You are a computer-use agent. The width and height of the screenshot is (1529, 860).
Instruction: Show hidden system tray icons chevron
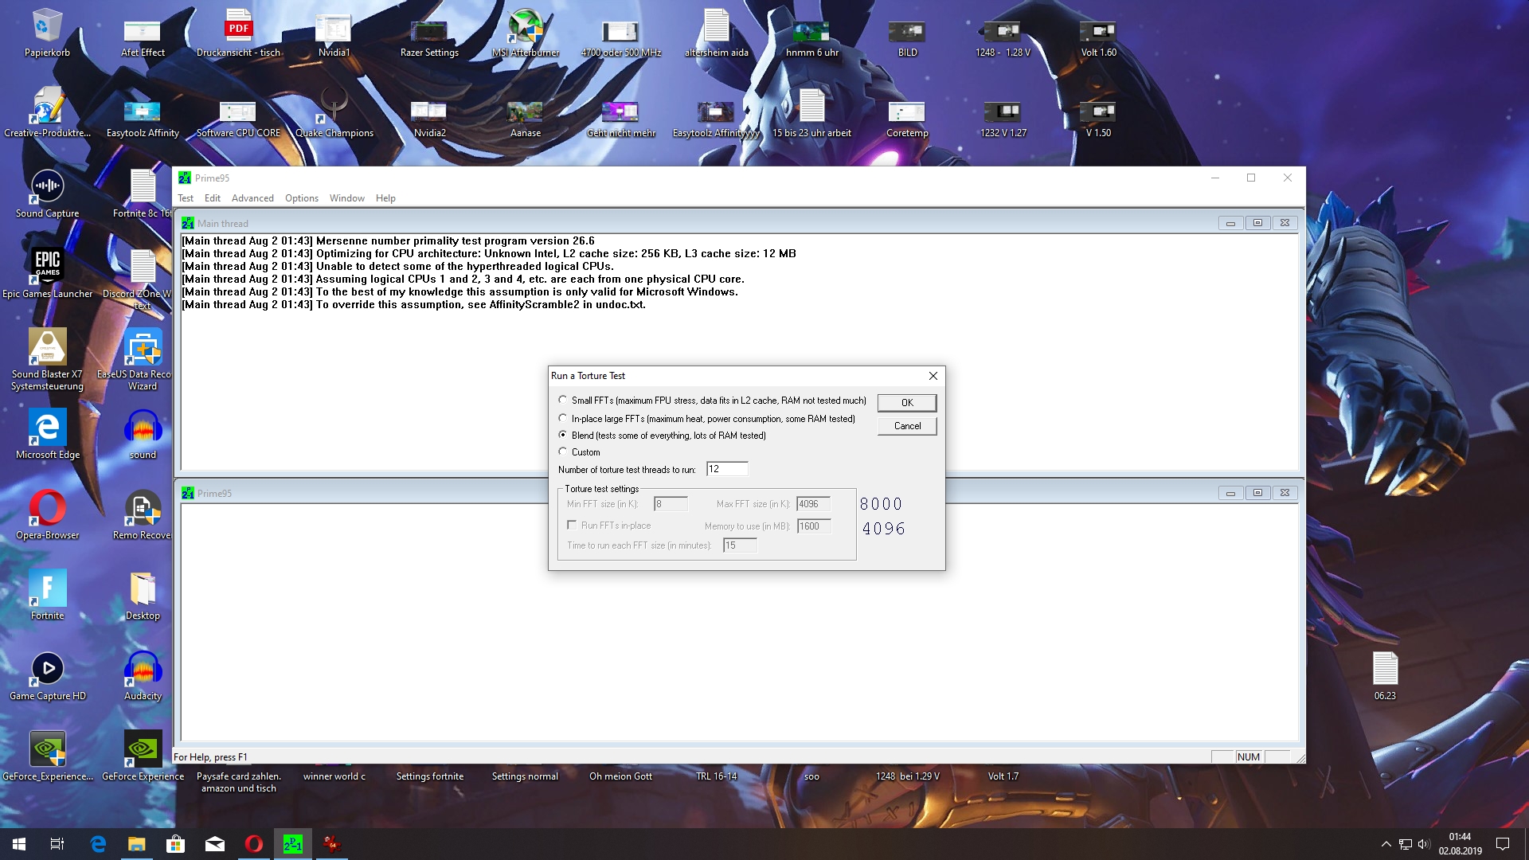pyautogui.click(x=1386, y=844)
